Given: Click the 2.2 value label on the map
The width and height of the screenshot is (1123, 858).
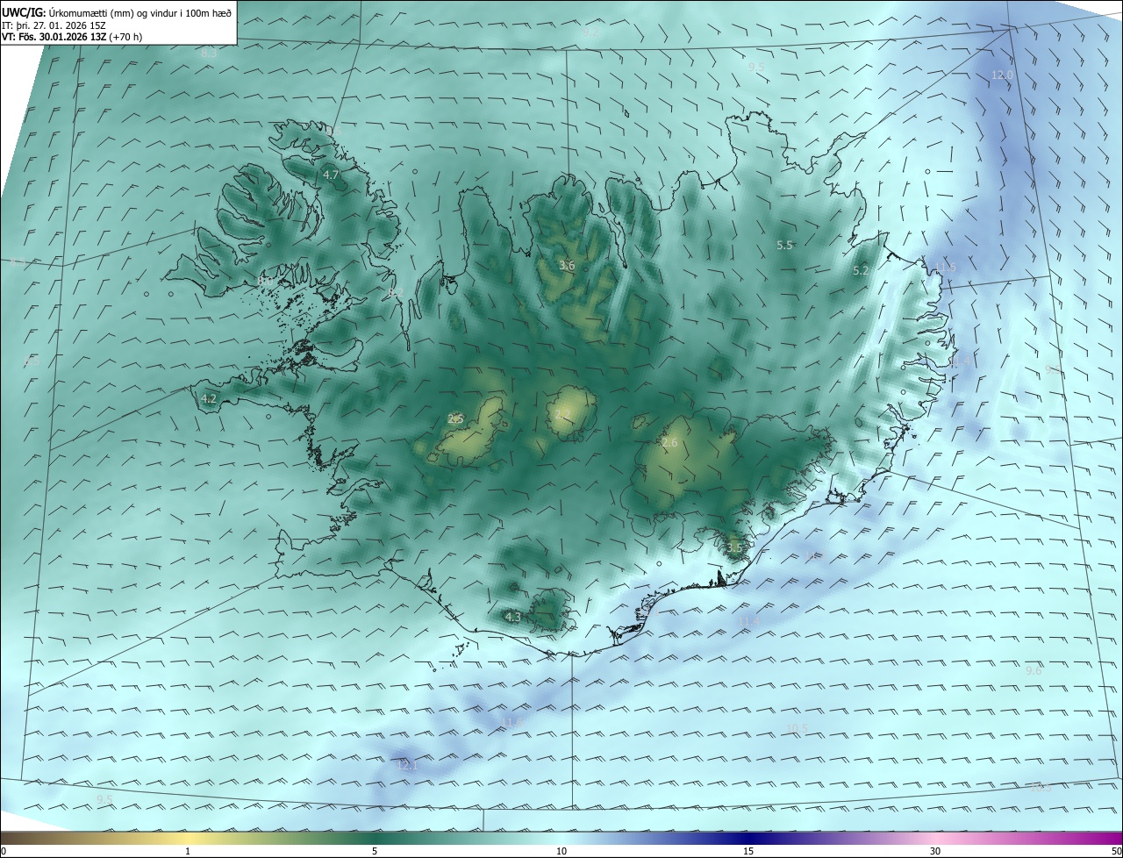Looking at the screenshot, I should pyautogui.click(x=562, y=414).
